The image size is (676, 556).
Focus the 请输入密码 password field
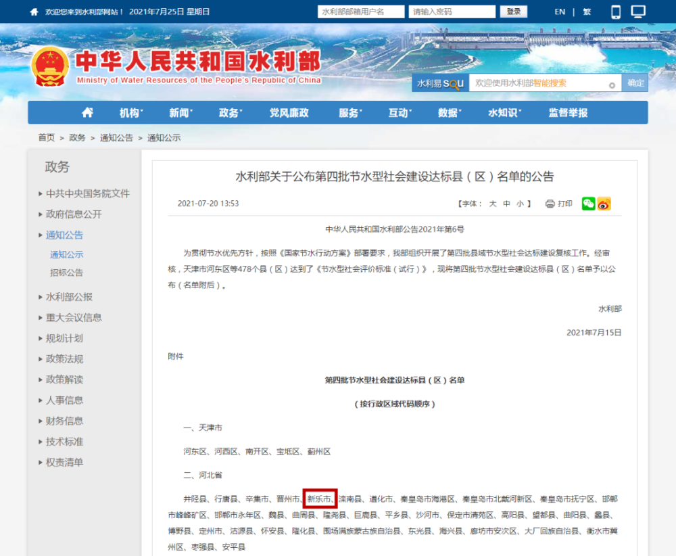452,11
